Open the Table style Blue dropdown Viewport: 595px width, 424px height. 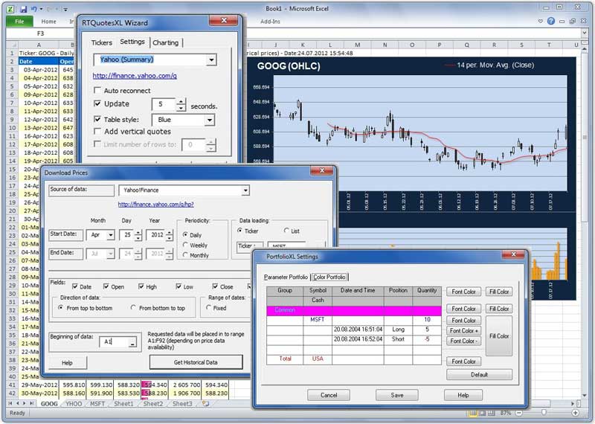[x=210, y=120]
